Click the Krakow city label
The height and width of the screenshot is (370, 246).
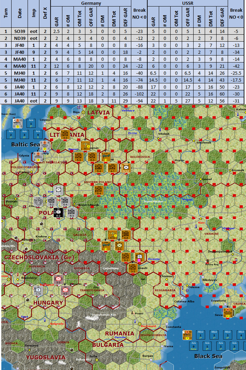tap(41, 236)
